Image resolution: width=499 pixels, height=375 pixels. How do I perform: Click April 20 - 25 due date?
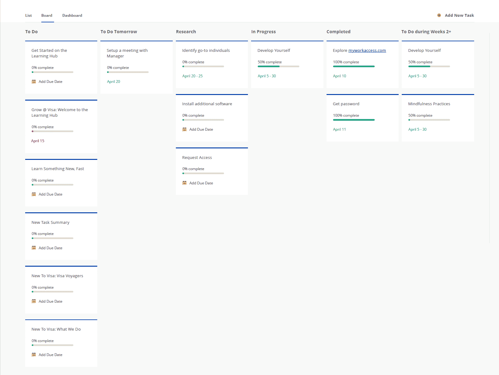pos(192,76)
